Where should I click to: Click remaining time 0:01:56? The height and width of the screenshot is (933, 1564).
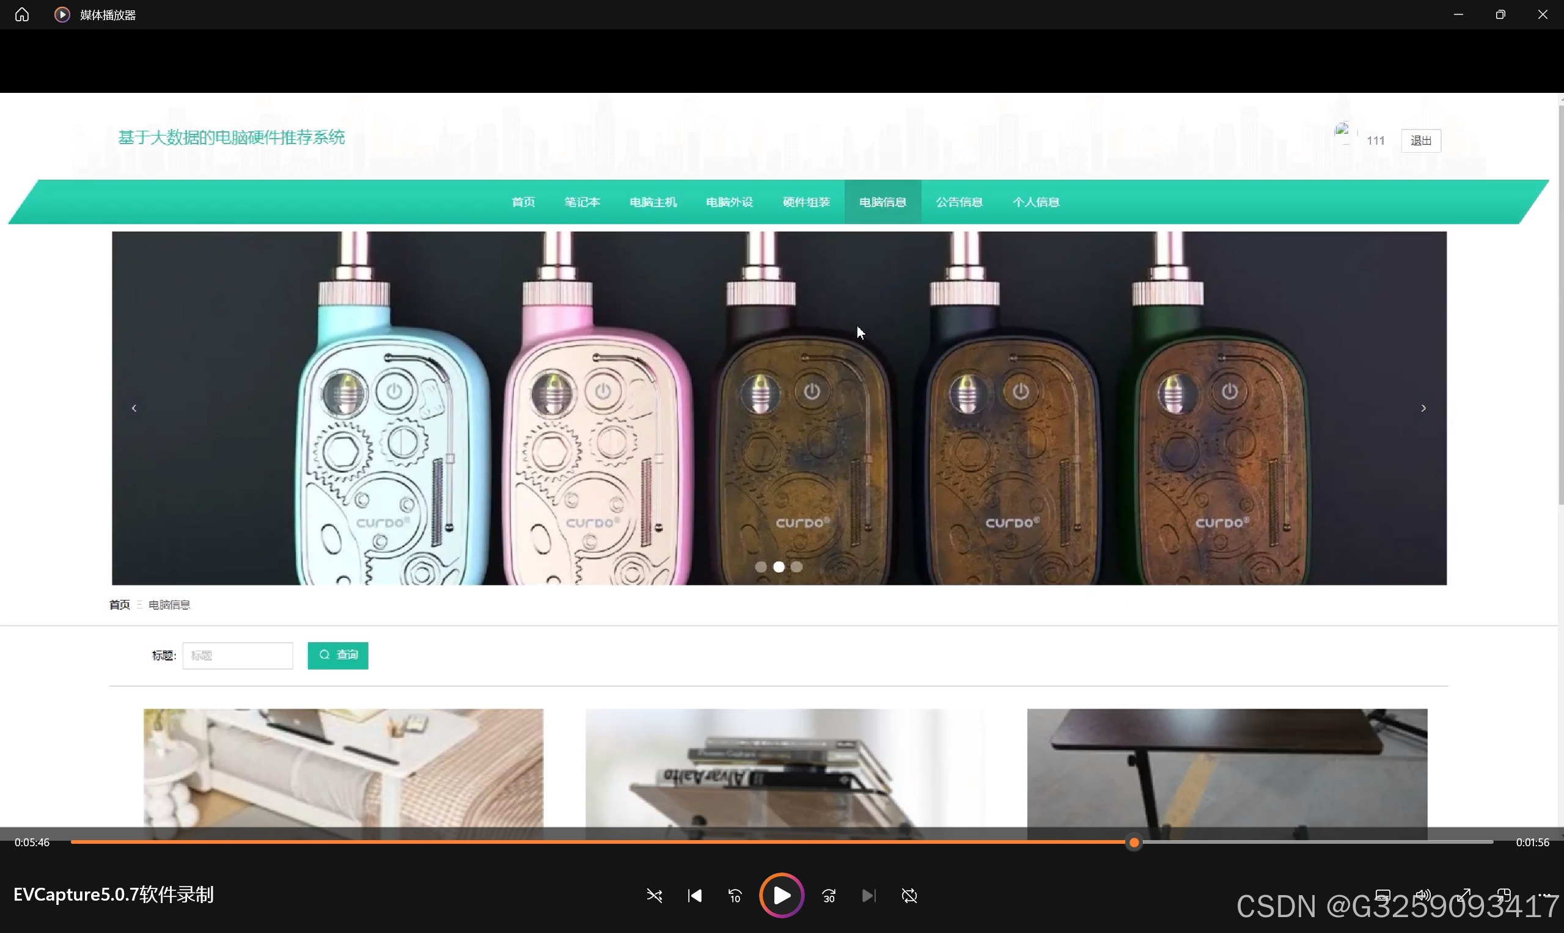(x=1533, y=843)
